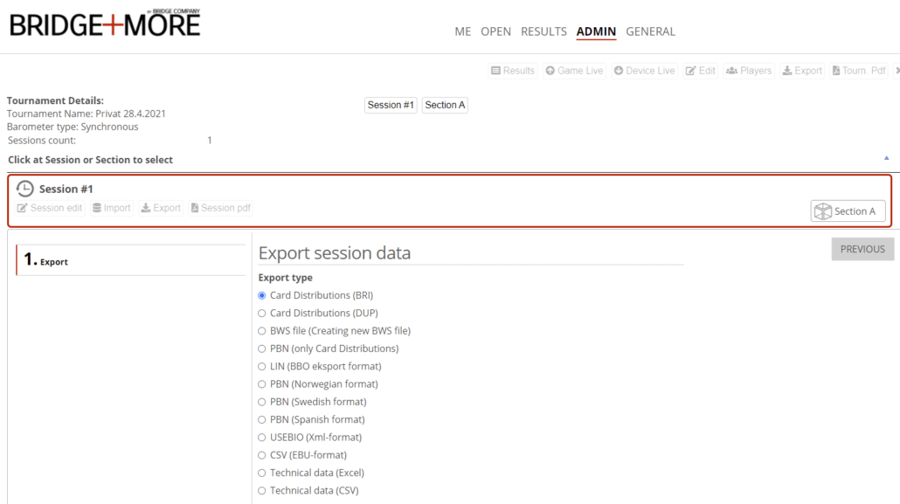The width and height of the screenshot is (900, 504).
Task: Click Import in the session toolbar
Action: (112, 208)
